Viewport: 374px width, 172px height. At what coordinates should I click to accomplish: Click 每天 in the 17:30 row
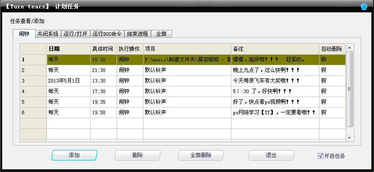point(69,91)
